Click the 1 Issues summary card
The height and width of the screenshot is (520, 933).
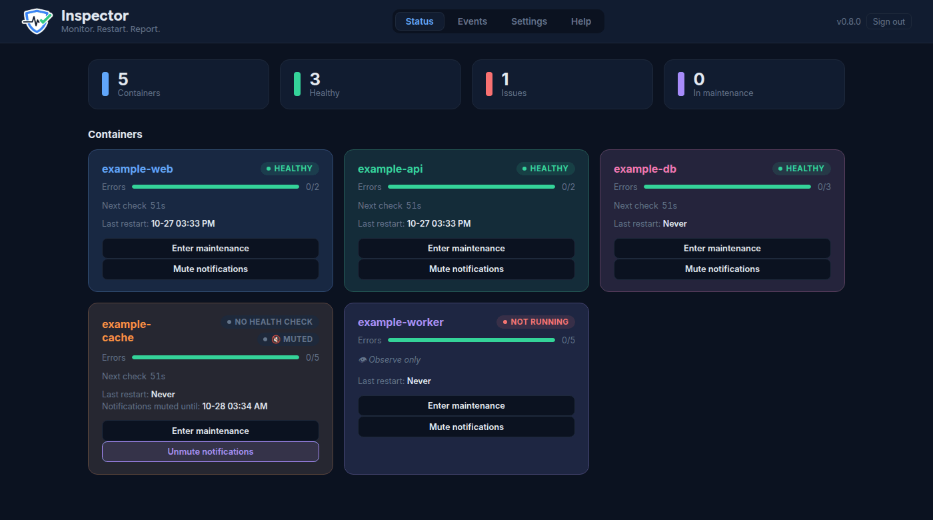562,84
